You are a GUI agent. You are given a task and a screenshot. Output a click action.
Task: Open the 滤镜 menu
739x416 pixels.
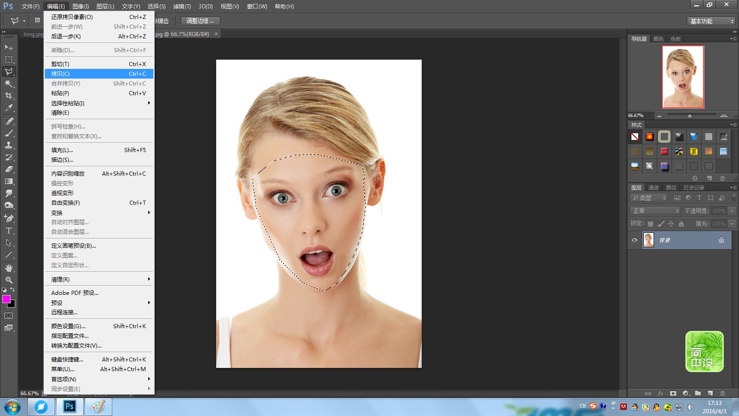182,6
